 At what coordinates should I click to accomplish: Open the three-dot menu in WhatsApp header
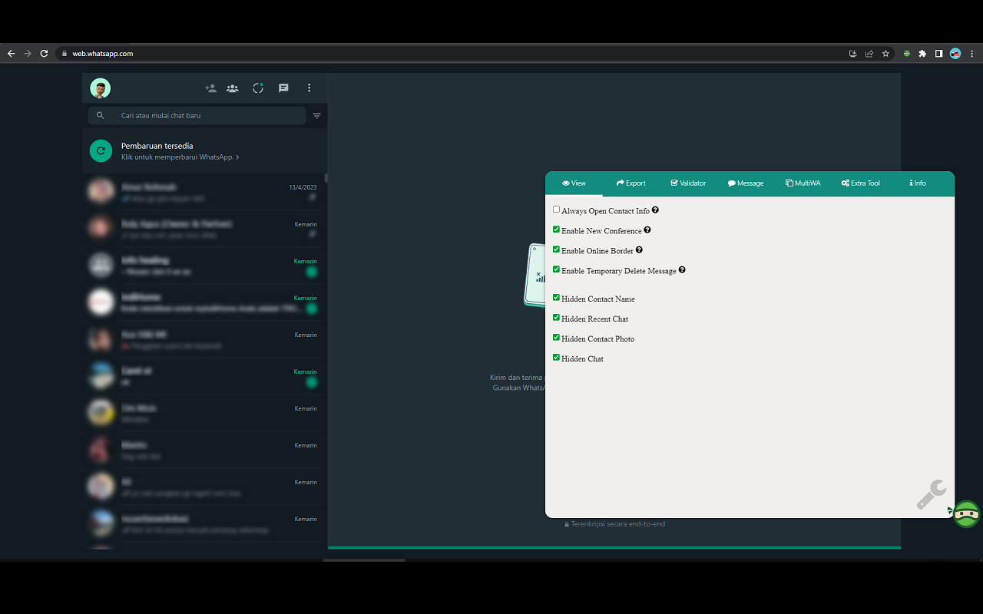(309, 87)
